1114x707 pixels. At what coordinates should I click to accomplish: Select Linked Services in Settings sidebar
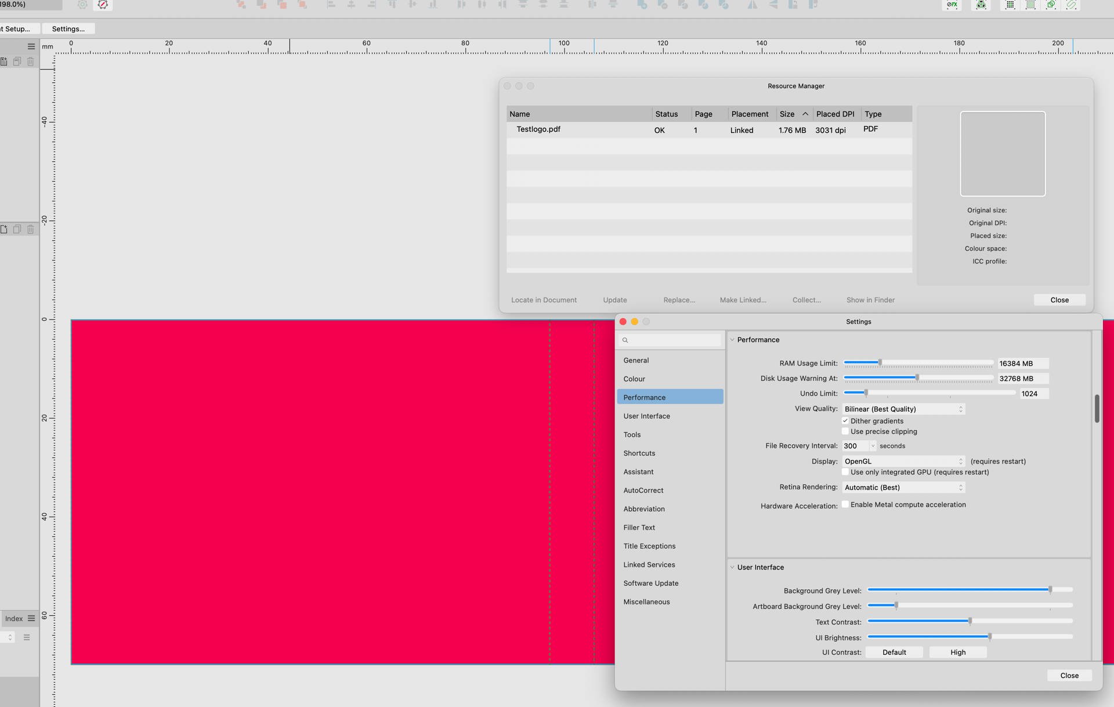[670, 564]
